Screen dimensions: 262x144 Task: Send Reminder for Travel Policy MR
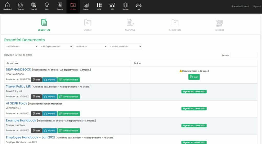tap(69, 97)
